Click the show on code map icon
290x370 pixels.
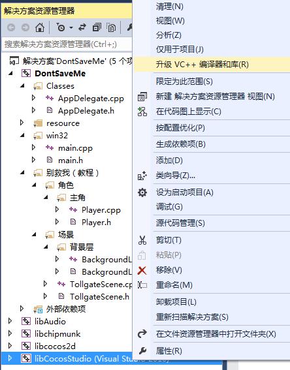coord(142,112)
